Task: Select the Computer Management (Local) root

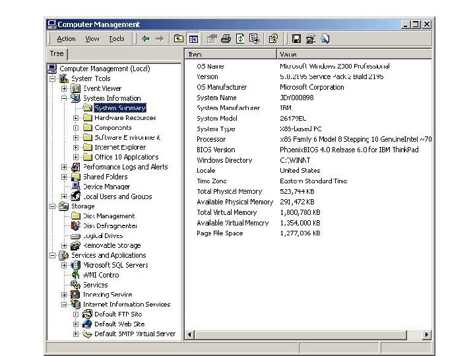Action: coord(104,69)
